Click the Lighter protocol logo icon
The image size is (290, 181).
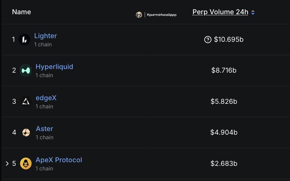pyautogui.click(x=24, y=40)
